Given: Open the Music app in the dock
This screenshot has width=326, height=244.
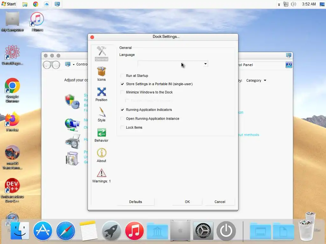Looking at the screenshot, I should [x=134, y=231].
